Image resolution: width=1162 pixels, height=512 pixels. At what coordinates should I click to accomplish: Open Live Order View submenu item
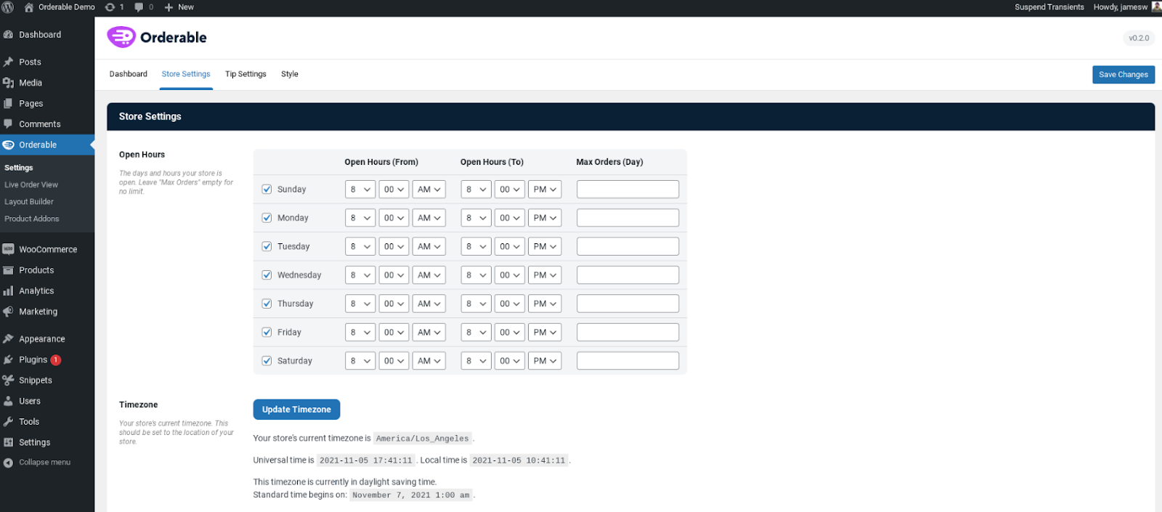click(x=31, y=185)
